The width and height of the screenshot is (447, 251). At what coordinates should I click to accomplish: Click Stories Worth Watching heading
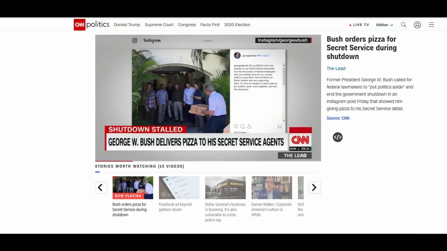(x=140, y=166)
